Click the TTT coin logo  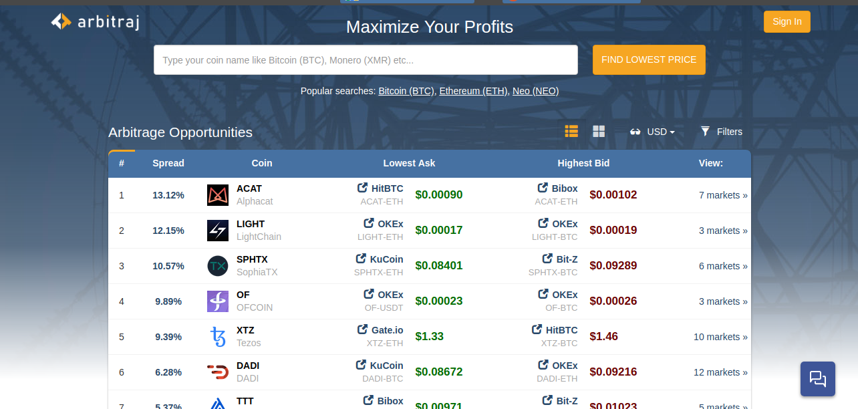pyautogui.click(x=218, y=403)
